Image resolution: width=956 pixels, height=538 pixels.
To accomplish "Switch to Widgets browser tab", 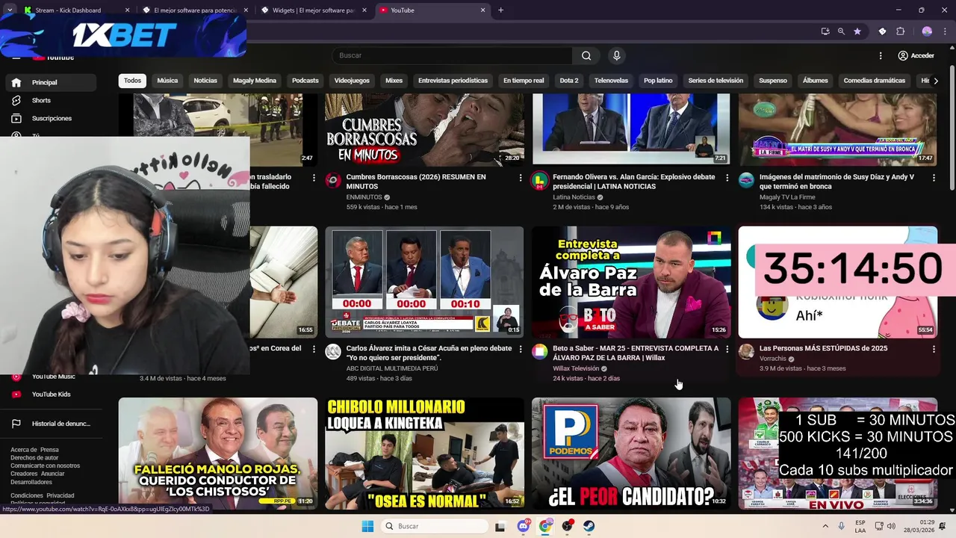I will pos(314,10).
